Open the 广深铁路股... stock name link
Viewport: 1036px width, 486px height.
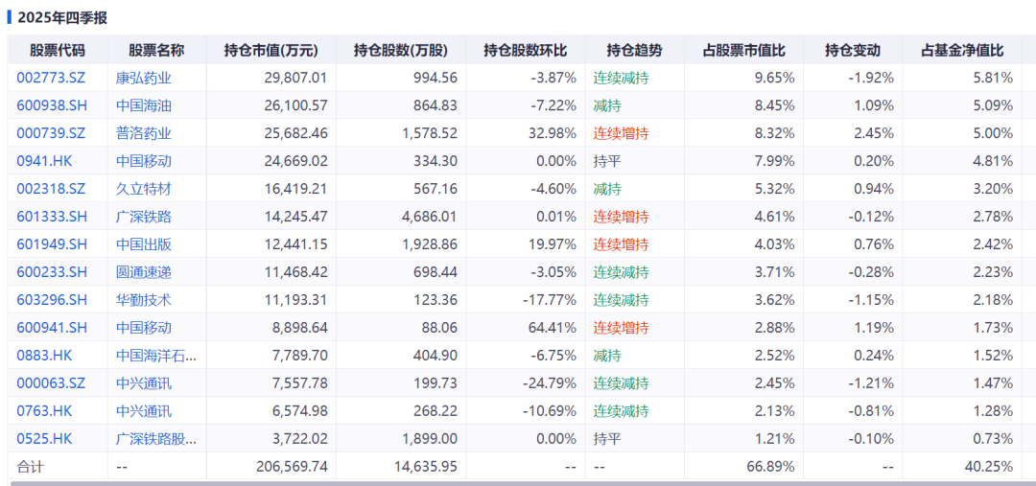pyautogui.click(x=155, y=439)
